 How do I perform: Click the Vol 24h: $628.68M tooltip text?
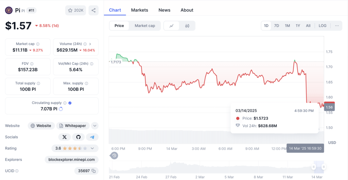tap(260, 126)
